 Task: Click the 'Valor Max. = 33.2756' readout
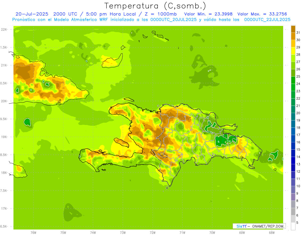(262, 14)
